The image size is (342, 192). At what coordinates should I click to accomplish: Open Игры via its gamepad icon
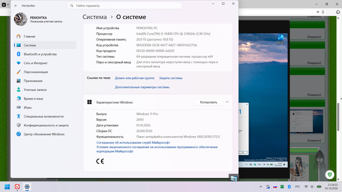point(19,107)
